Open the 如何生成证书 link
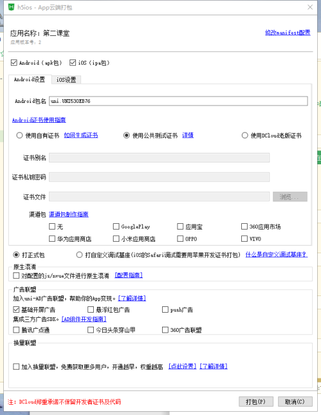 point(81,136)
